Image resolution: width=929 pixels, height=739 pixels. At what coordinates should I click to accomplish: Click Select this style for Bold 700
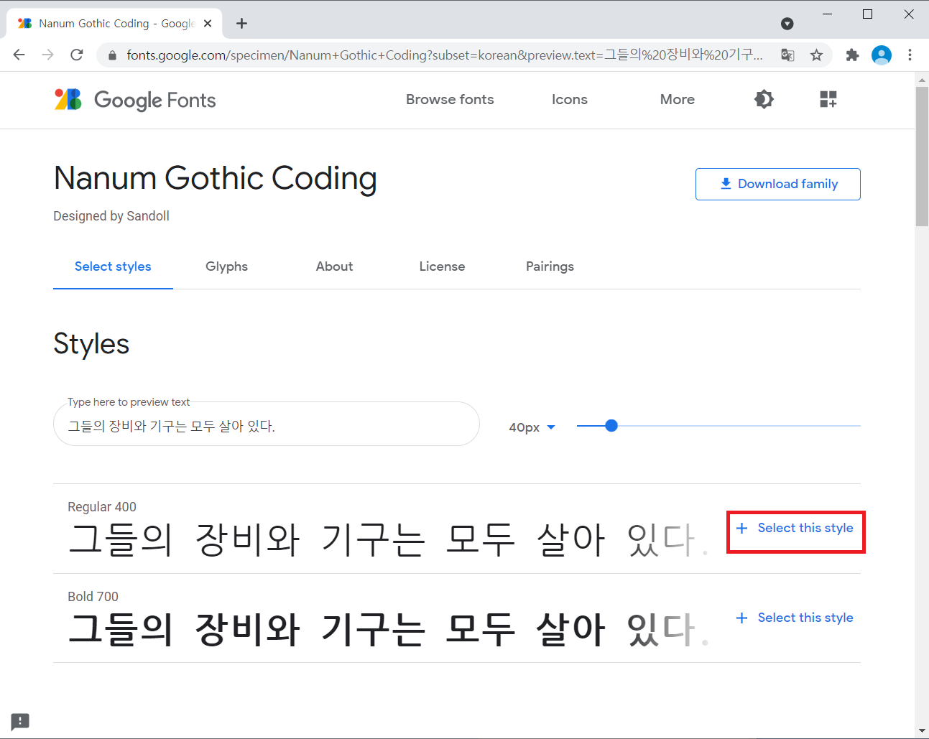[795, 618]
